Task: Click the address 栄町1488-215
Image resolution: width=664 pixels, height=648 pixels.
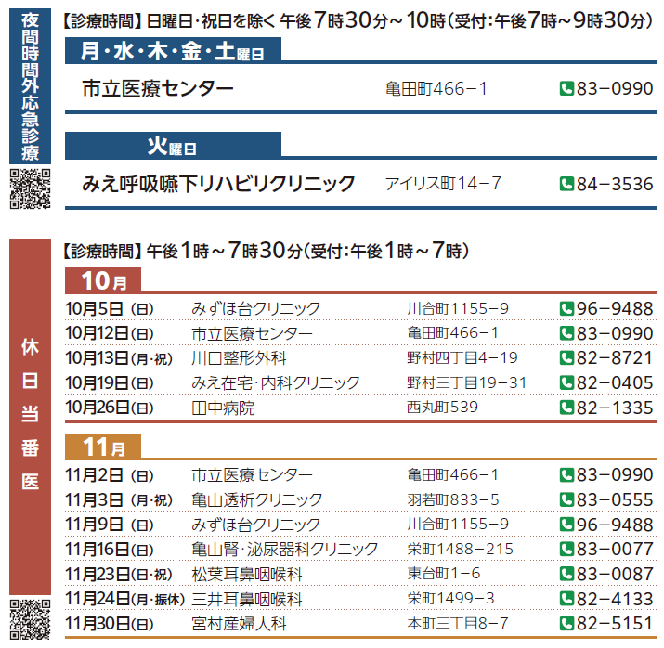Action: point(460,550)
